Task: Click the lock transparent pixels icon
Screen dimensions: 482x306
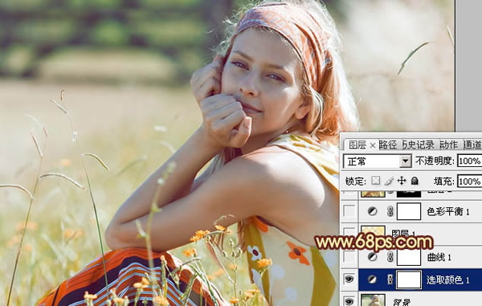Action: pyautogui.click(x=375, y=181)
